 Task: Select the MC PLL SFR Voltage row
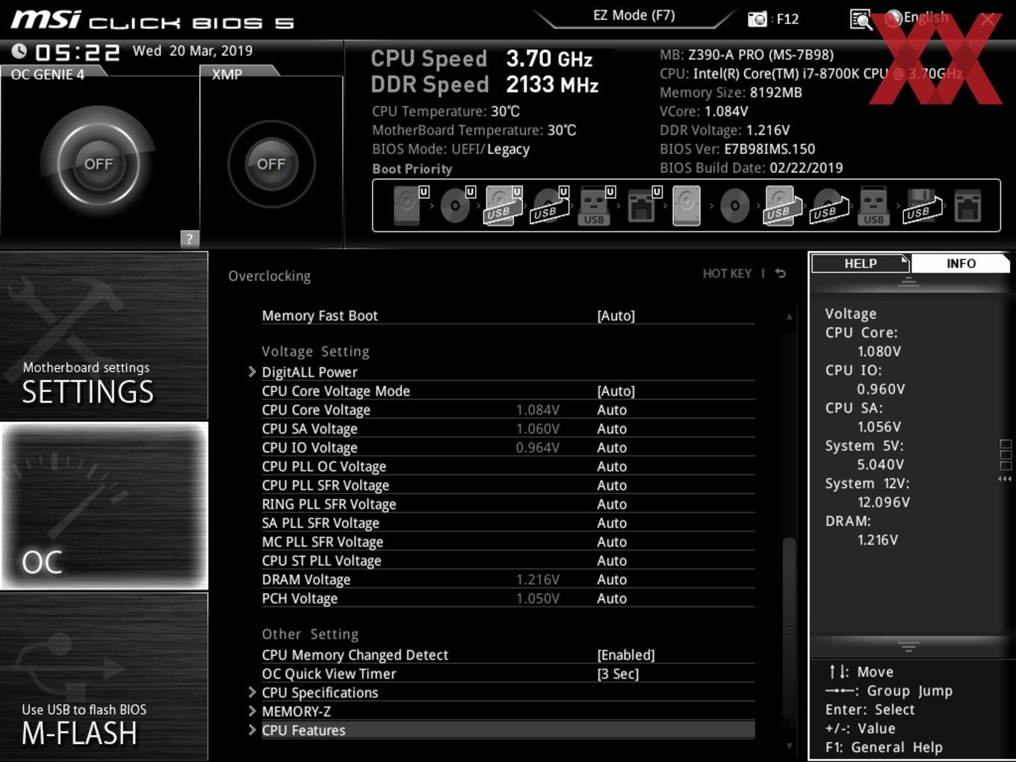(x=508, y=542)
